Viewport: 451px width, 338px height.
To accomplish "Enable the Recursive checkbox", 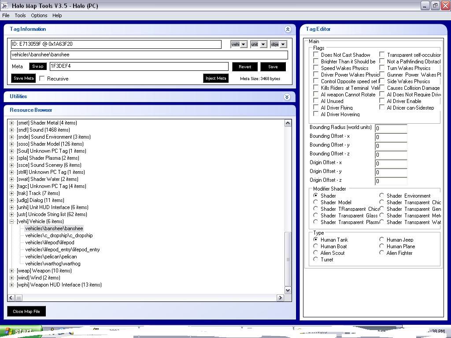I will (42, 78).
